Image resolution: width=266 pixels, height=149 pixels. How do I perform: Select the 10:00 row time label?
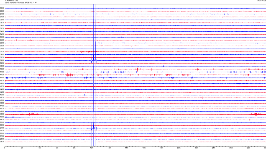(x=2, y=66)
